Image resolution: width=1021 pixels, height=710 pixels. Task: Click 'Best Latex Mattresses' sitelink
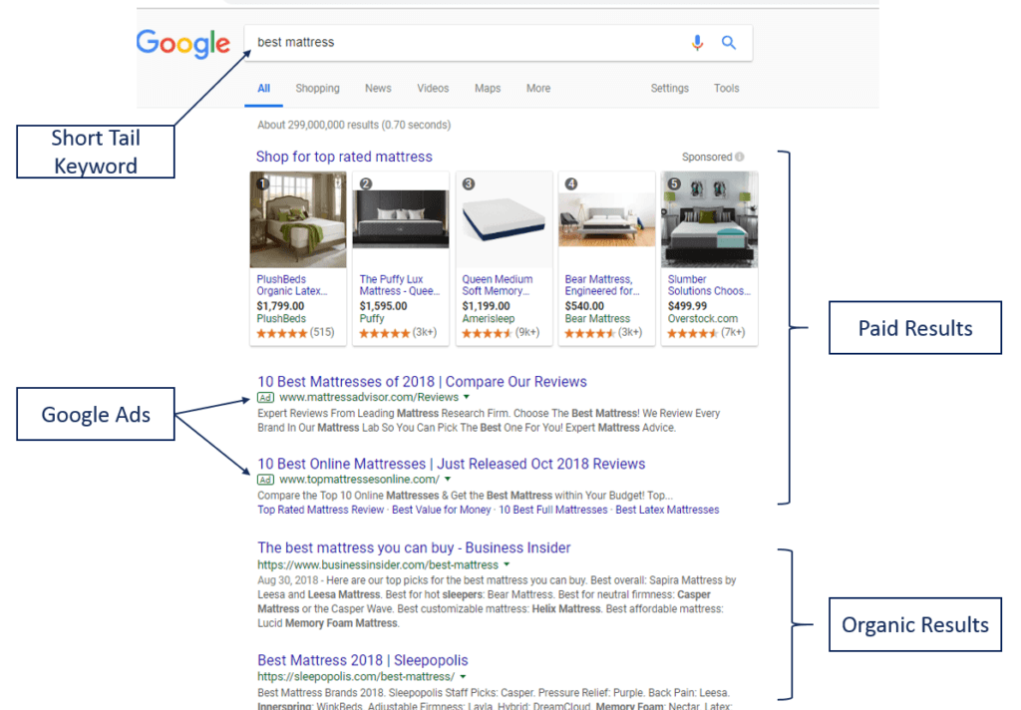coord(667,510)
